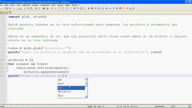Click the ABC spell-check toolbar icon

pyautogui.click(x=120, y=8)
